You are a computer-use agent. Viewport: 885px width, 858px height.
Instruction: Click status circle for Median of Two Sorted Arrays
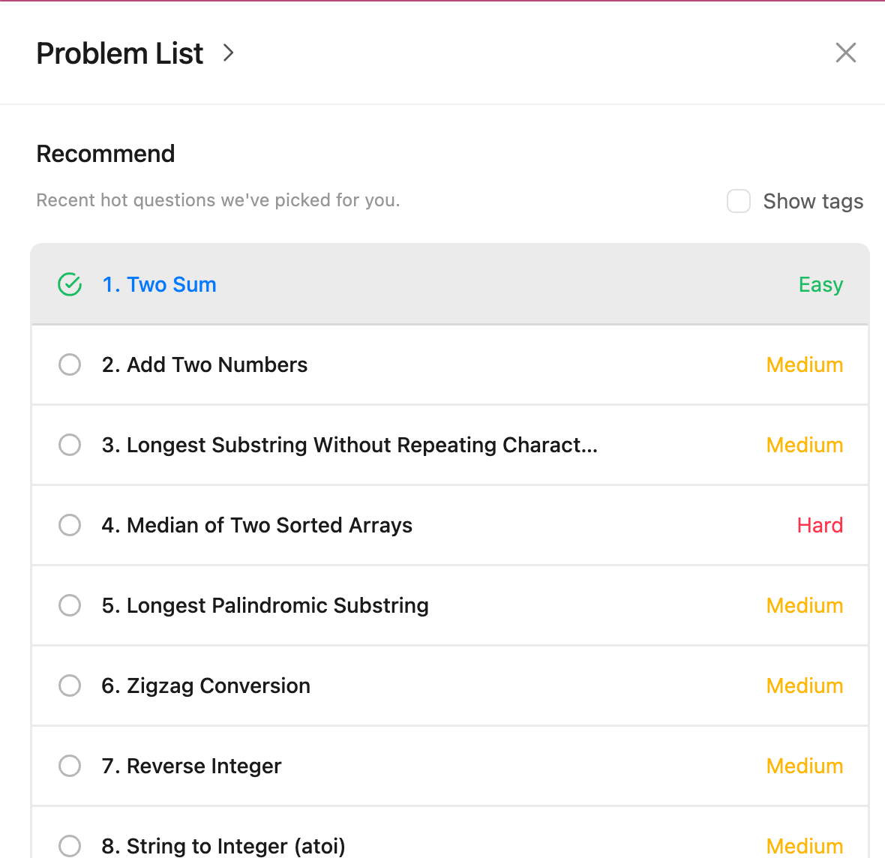tap(70, 526)
